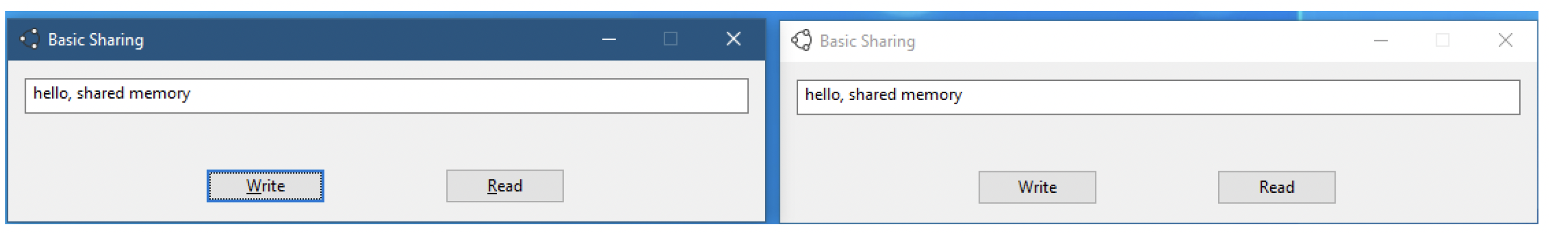
Task: Click the app icon in the white title bar
Action: pyautogui.click(x=802, y=40)
